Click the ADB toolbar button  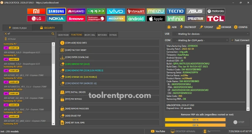click(172, 27)
